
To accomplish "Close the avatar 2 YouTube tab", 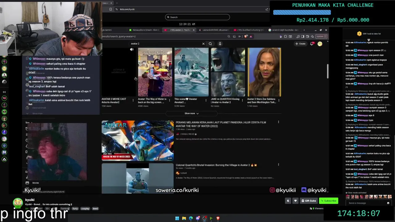I will tap(194, 30).
